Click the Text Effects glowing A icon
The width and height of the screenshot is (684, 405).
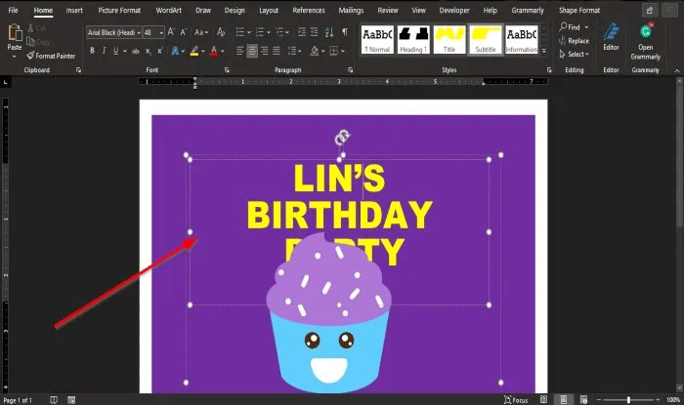point(175,51)
